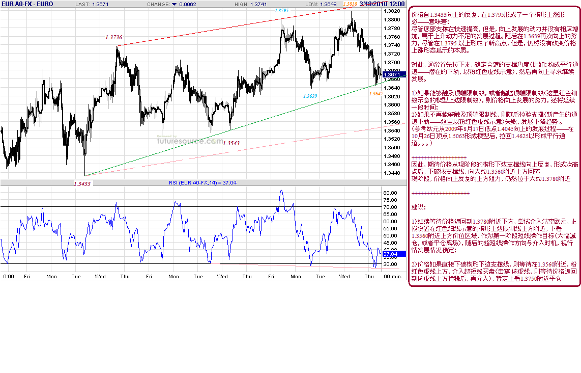Click the 1.3560 price axis label

392,122
